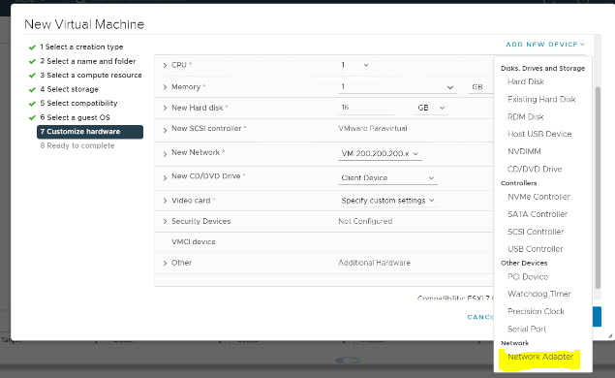The height and width of the screenshot is (378, 615).
Task: Select PCI Device menu entry
Action: pyautogui.click(x=528, y=277)
